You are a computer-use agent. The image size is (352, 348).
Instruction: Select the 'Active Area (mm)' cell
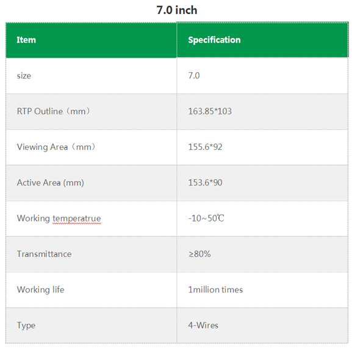(91, 183)
